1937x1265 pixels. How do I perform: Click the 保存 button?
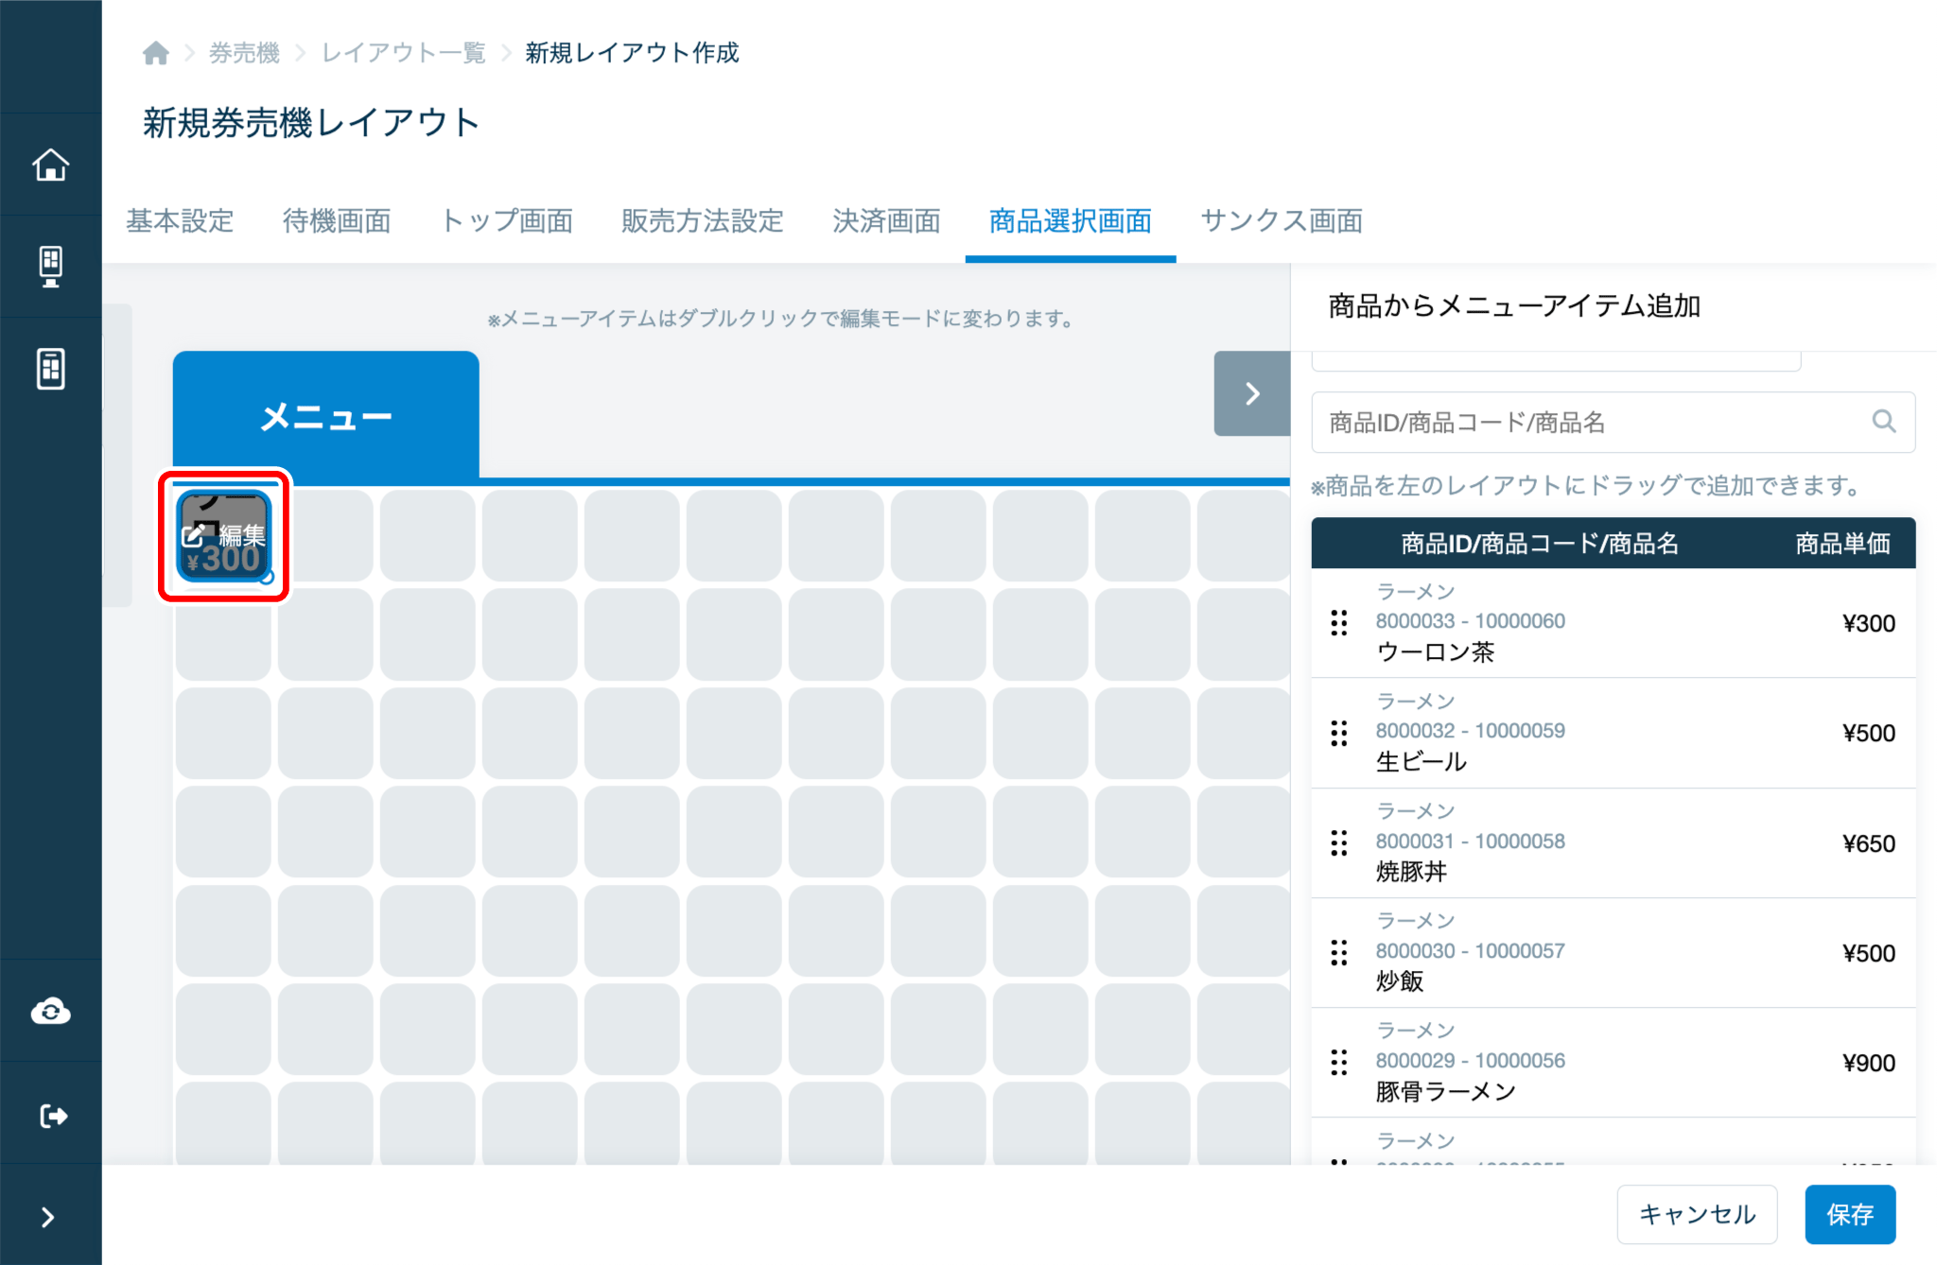1849,1214
